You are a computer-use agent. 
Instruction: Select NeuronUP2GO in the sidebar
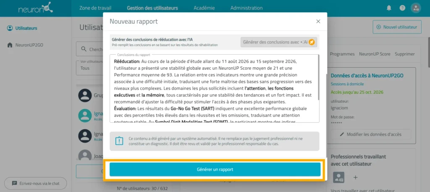tap(29, 45)
